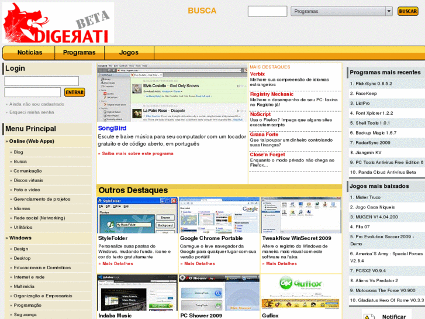Click Mais Detalhes under StyleFolder
Viewport: 425px width, 319px height.
pyautogui.click(x=118, y=263)
